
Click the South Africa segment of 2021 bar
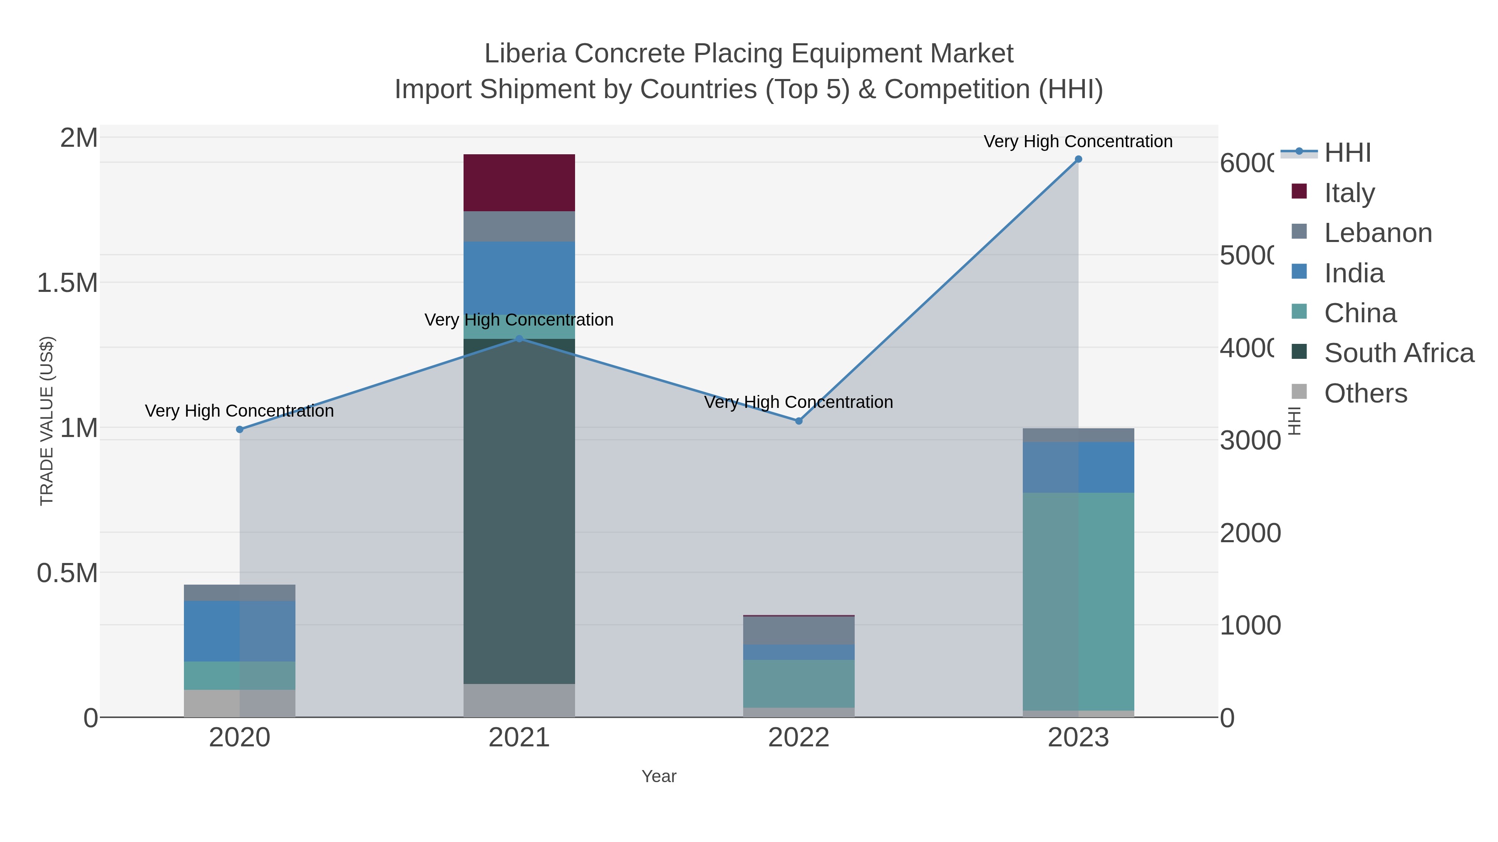pyautogui.click(x=519, y=511)
